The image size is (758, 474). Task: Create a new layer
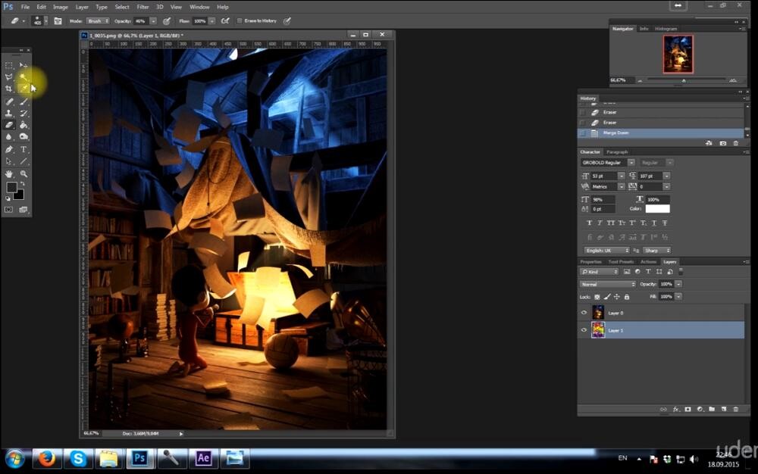click(x=724, y=410)
